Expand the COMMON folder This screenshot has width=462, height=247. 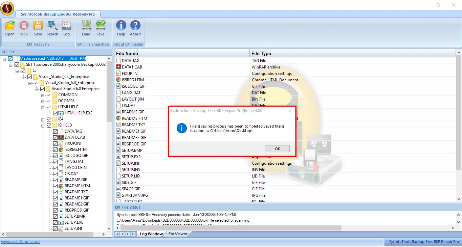coord(43,95)
